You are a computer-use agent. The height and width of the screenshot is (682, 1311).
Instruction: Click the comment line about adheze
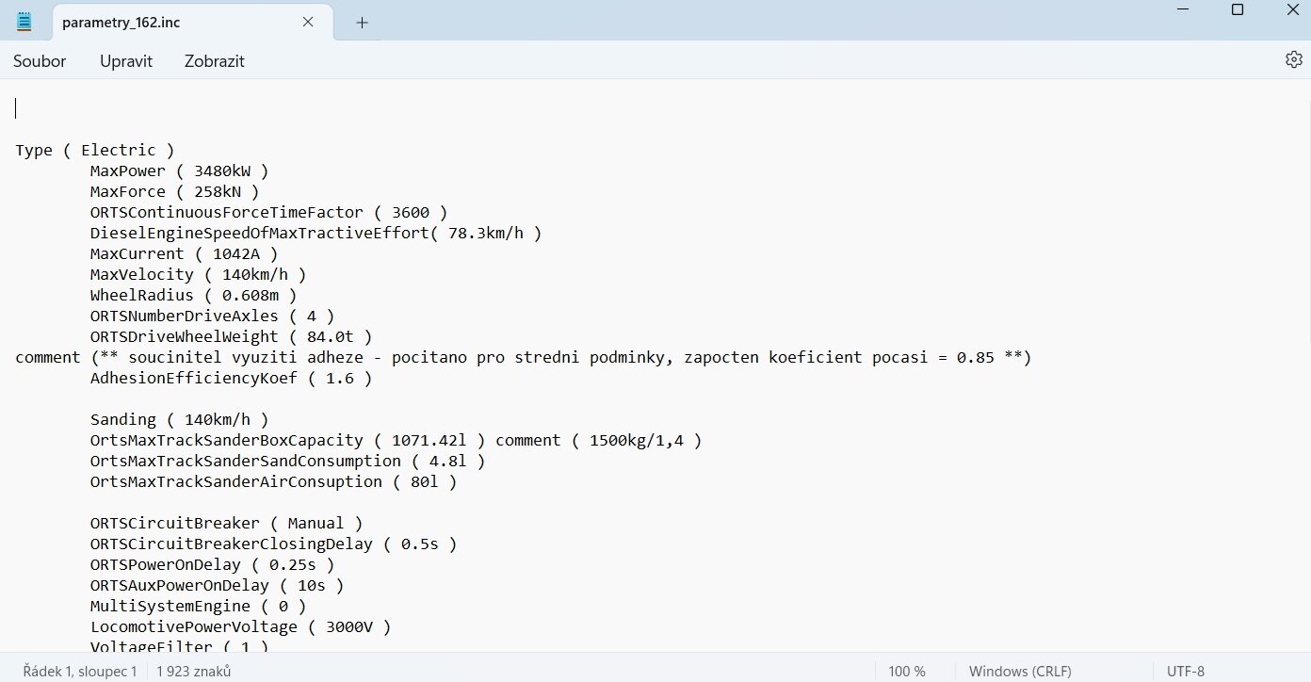click(523, 357)
